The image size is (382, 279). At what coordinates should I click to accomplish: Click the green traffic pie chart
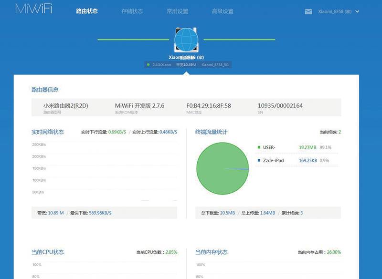[223, 168]
